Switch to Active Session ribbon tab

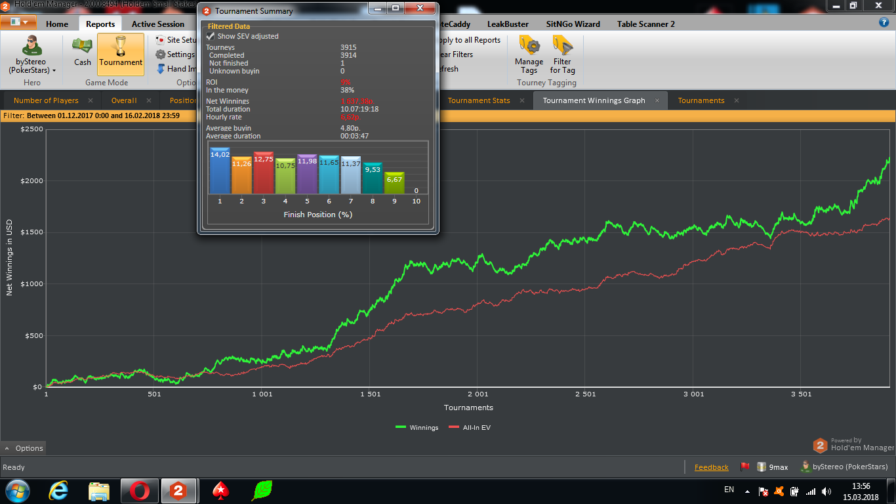pos(158,24)
